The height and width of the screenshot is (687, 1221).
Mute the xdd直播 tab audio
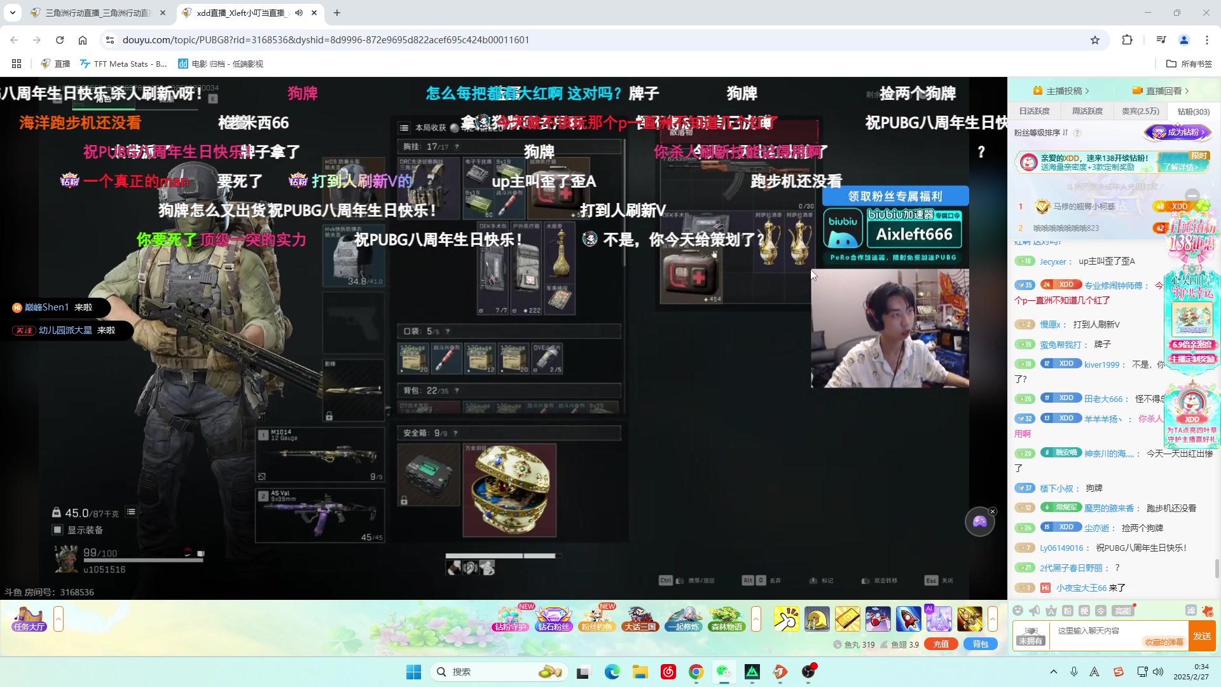[299, 13]
